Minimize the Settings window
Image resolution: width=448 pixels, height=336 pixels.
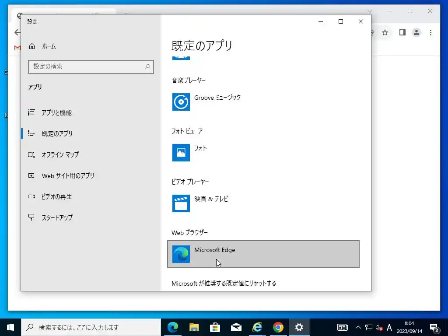click(x=321, y=21)
